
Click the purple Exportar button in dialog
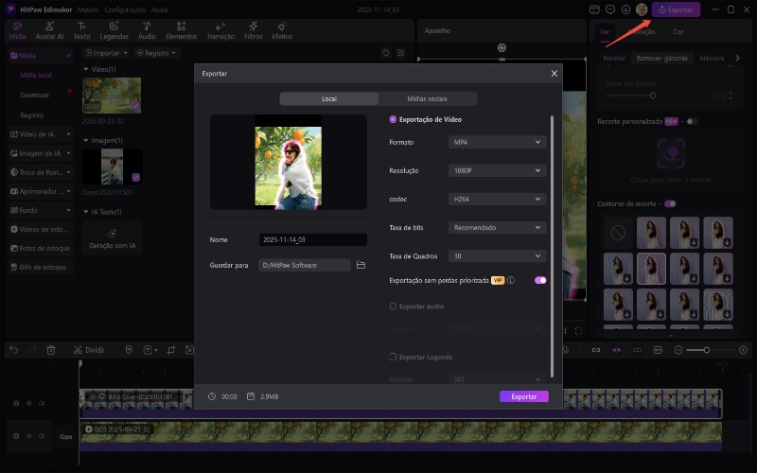pyautogui.click(x=523, y=396)
